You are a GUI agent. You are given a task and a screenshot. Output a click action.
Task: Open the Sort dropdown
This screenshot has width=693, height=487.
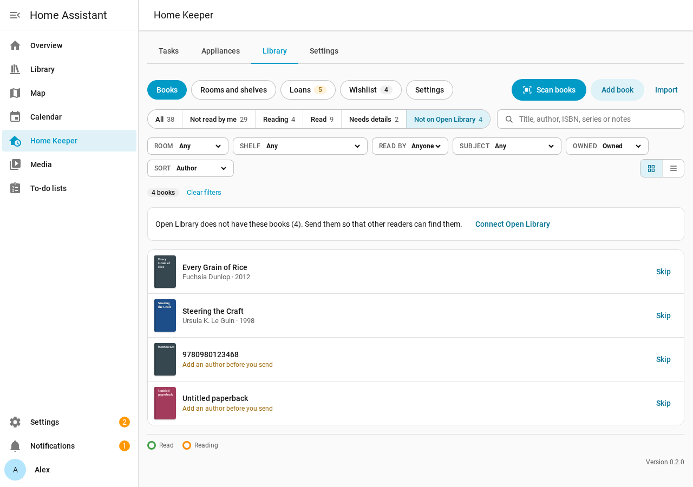[x=191, y=168]
